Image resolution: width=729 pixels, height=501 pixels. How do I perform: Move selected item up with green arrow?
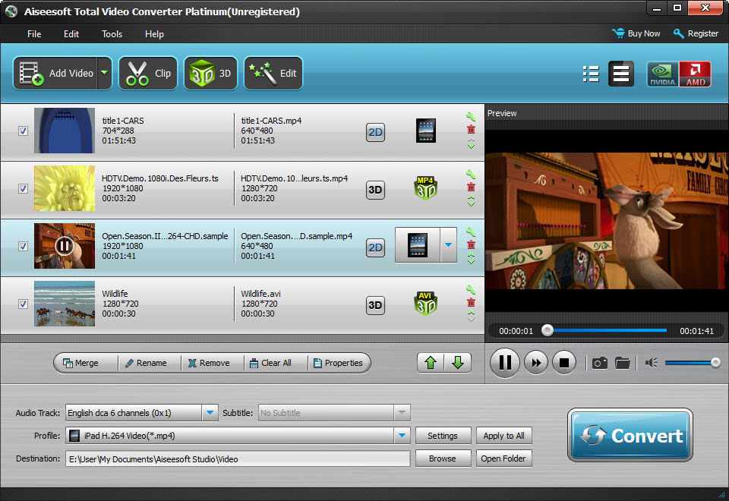[x=431, y=363]
